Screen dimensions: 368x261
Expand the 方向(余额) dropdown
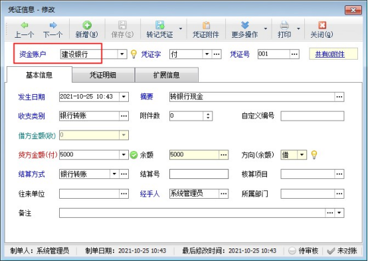[302, 155]
